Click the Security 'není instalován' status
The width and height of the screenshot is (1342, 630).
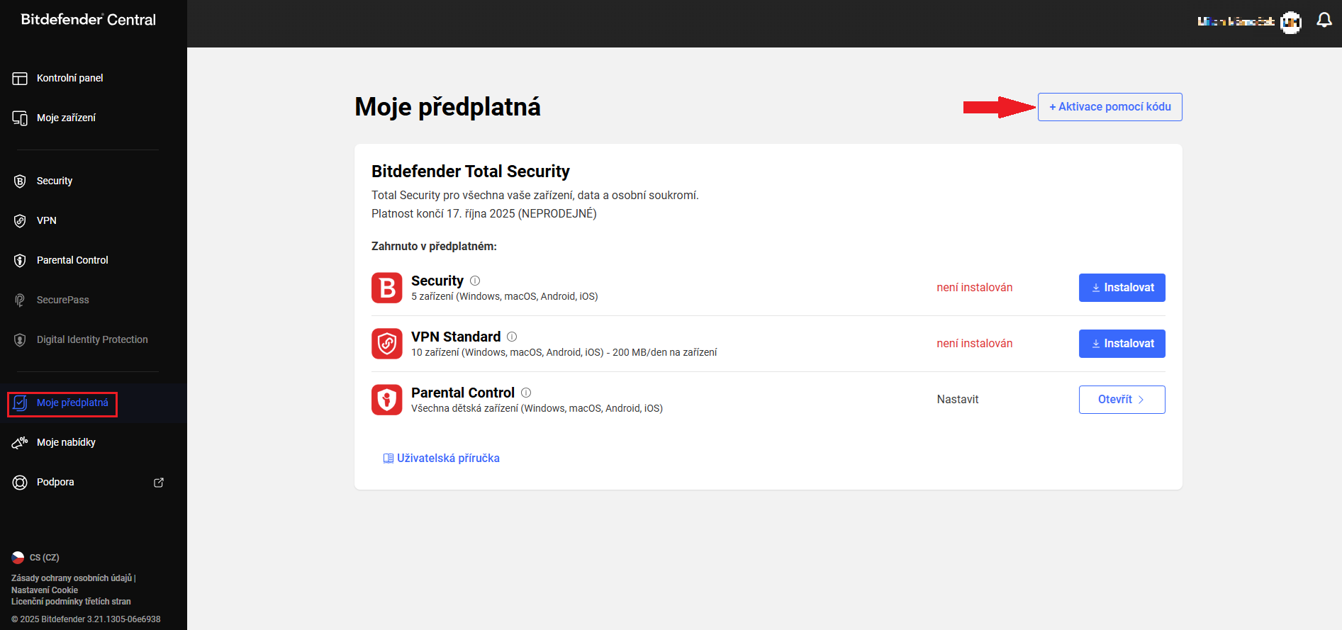coord(975,288)
